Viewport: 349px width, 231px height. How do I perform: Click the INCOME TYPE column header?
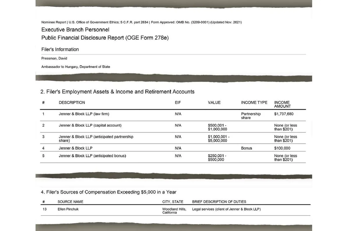254,103
